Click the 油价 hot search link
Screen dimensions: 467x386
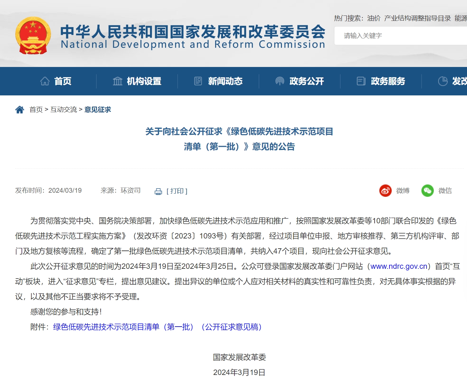(374, 18)
